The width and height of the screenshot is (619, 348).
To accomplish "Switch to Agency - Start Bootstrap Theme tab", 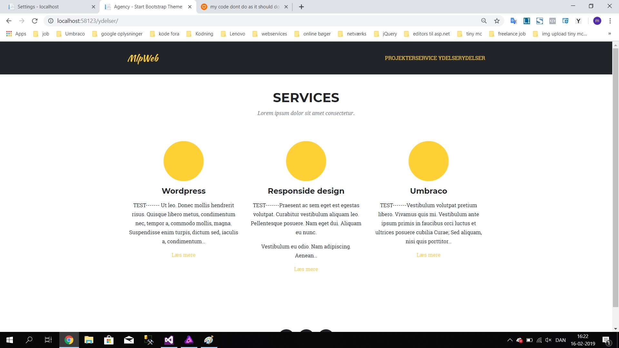I will coord(148,7).
